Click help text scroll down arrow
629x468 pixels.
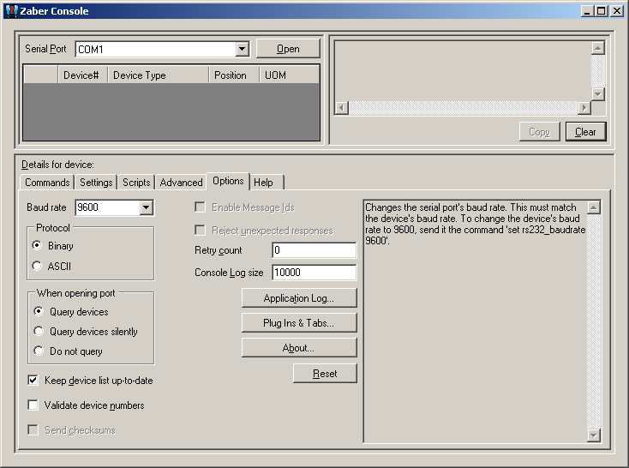[594, 435]
